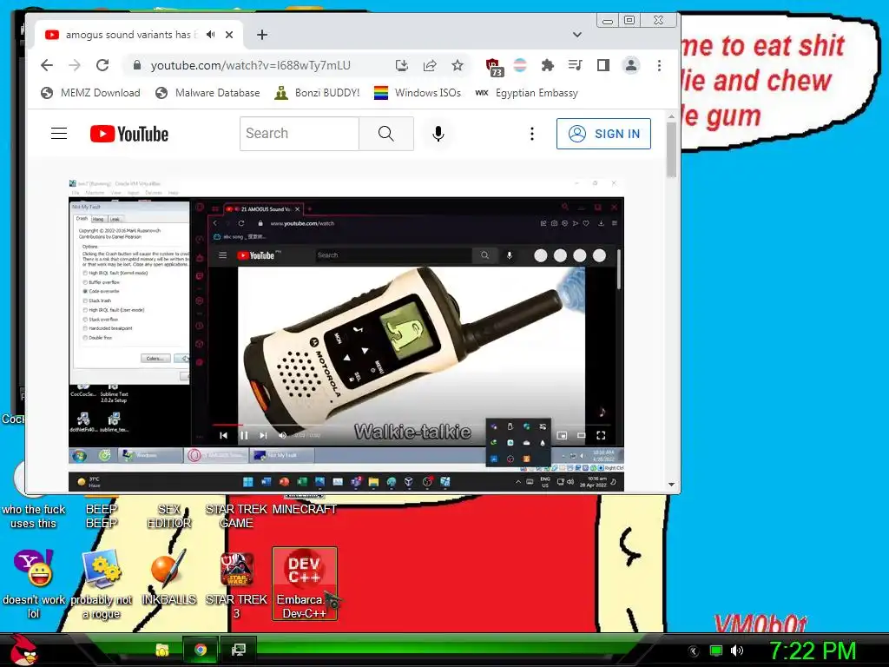Open the Malware Database bookmark
The width and height of the screenshot is (889, 667).
208,92
